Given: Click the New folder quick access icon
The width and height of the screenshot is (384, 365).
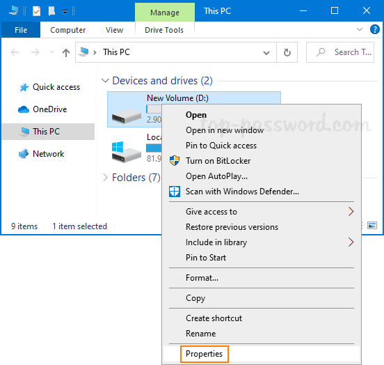Looking at the screenshot, I should [x=51, y=10].
